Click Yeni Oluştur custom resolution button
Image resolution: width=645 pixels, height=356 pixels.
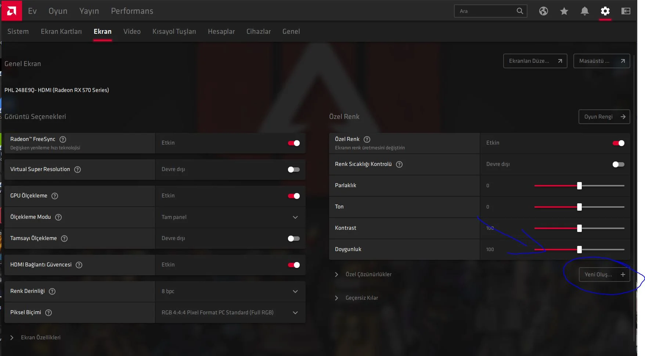pos(604,275)
